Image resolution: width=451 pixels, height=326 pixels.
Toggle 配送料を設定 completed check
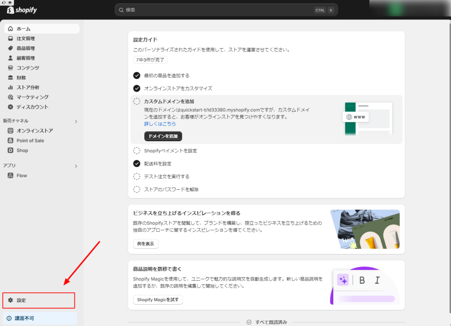(x=137, y=164)
